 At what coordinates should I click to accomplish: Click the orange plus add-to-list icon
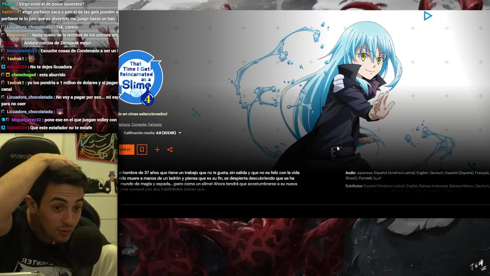[157, 149]
